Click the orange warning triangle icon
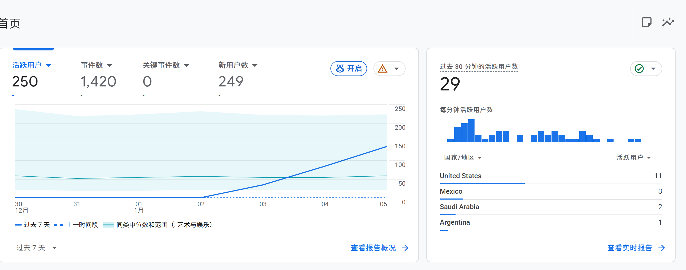The height and width of the screenshot is (270, 686). coord(383,69)
